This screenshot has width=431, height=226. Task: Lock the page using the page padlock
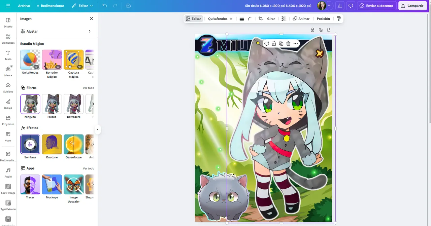(x=312, y=30)
